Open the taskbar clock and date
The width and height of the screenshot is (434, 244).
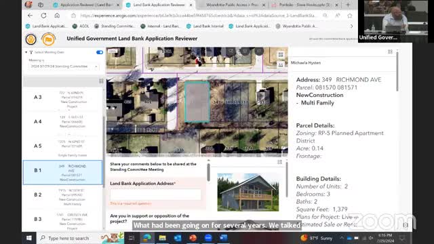click(x=385, y=238)
